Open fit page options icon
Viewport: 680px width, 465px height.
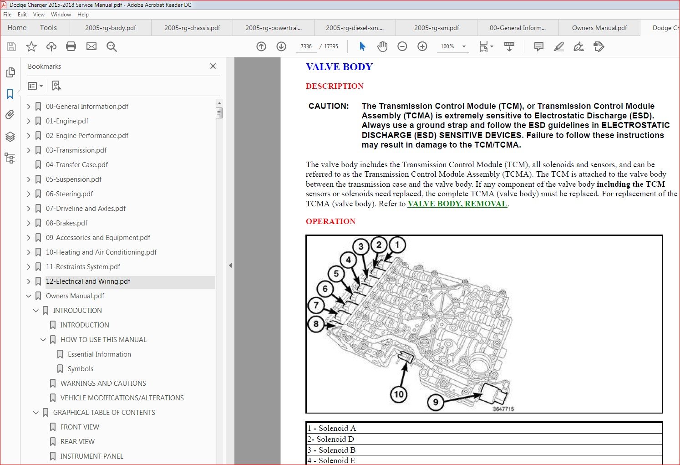[486, 46]
